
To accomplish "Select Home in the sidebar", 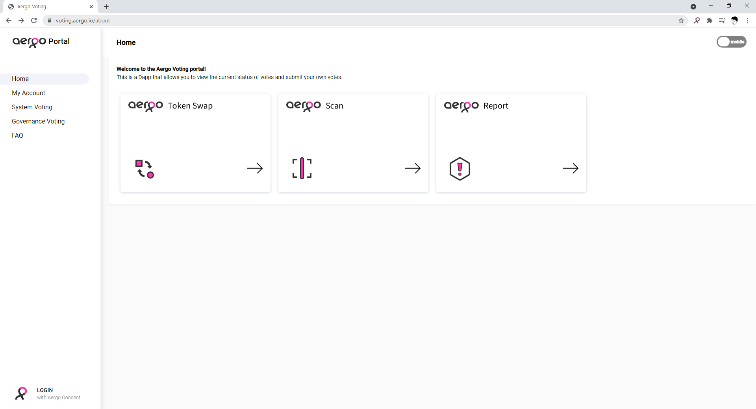I will click(x=44, y=79).
